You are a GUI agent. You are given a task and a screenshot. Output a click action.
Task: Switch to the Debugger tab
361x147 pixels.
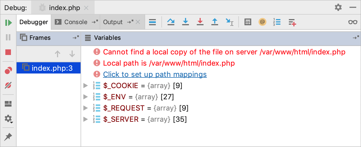point(34,22)
